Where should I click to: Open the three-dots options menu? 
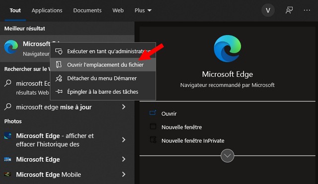(307, 10)
